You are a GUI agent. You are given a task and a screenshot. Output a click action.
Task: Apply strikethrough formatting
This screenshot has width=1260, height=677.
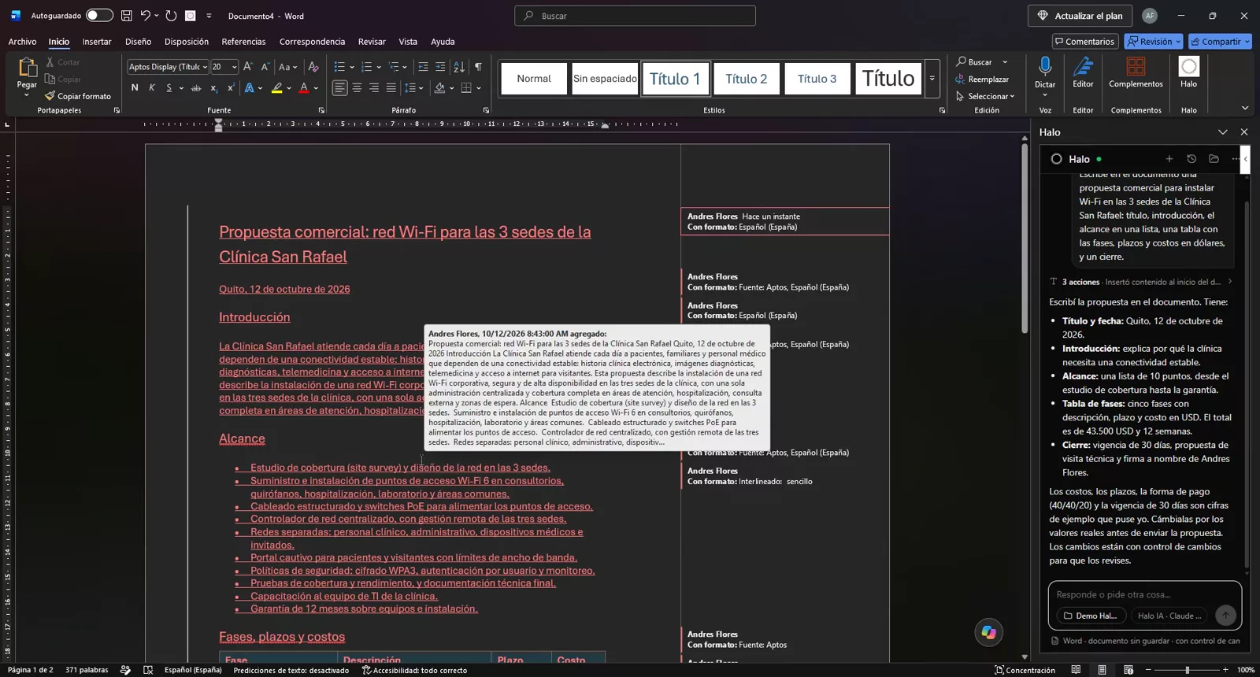pyautogui.click(x=196, y=88)
